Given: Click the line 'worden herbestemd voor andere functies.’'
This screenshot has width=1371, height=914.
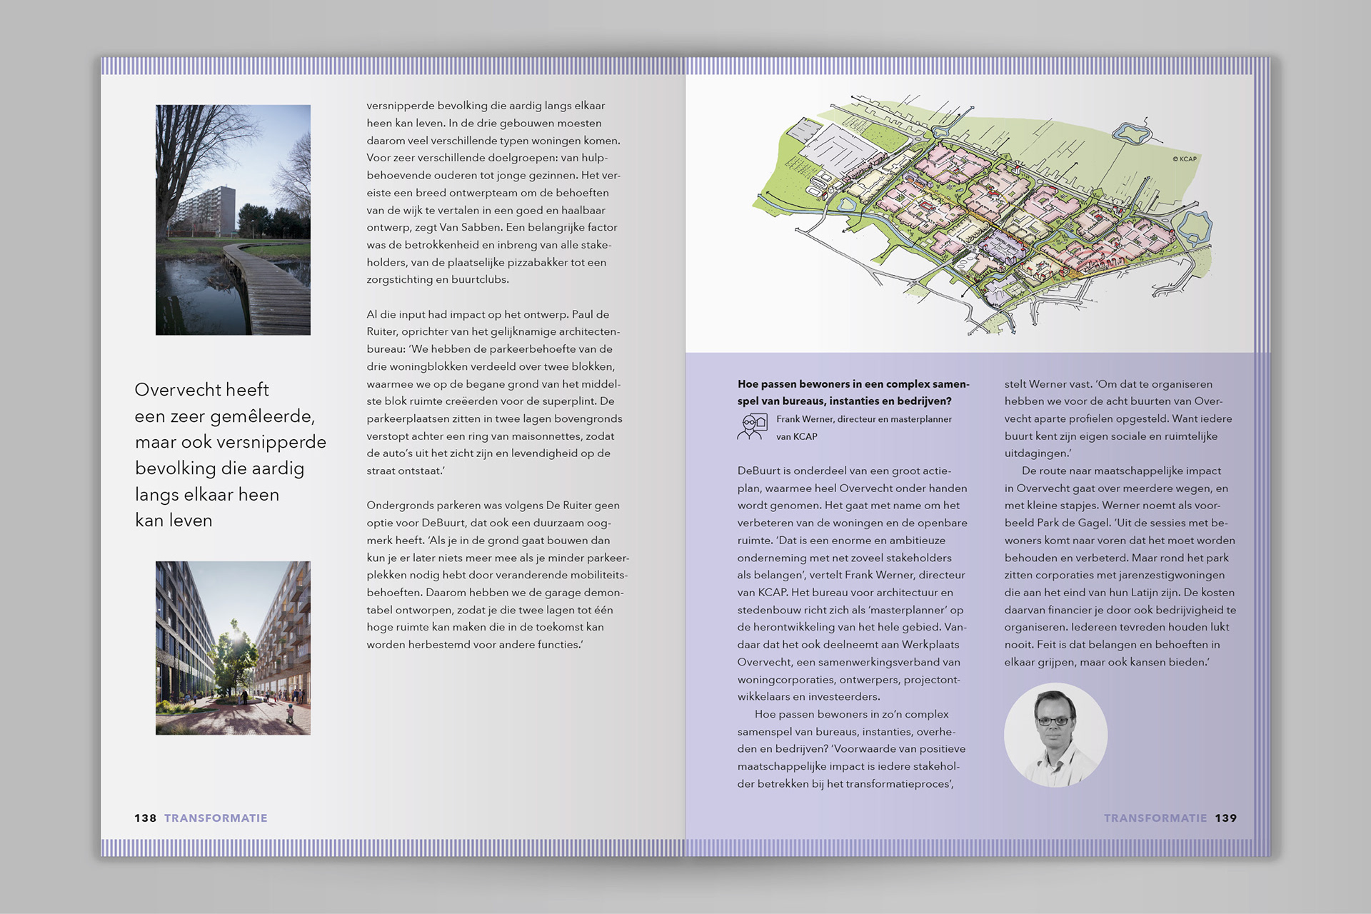Looking at the screenshot, I should [475, 645].
